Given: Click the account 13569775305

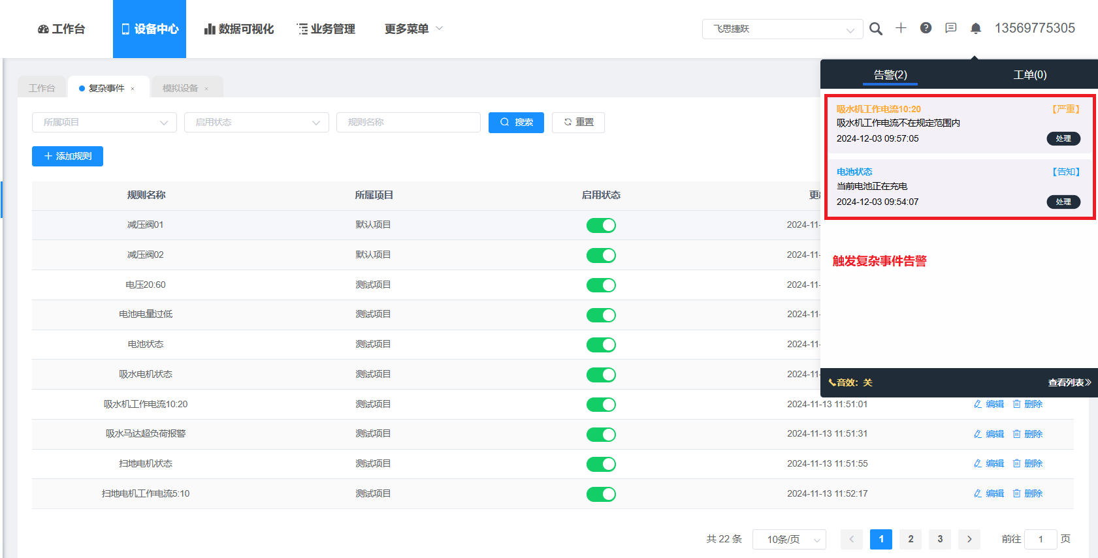Looking at the screenshot, I should (1035, 28).
